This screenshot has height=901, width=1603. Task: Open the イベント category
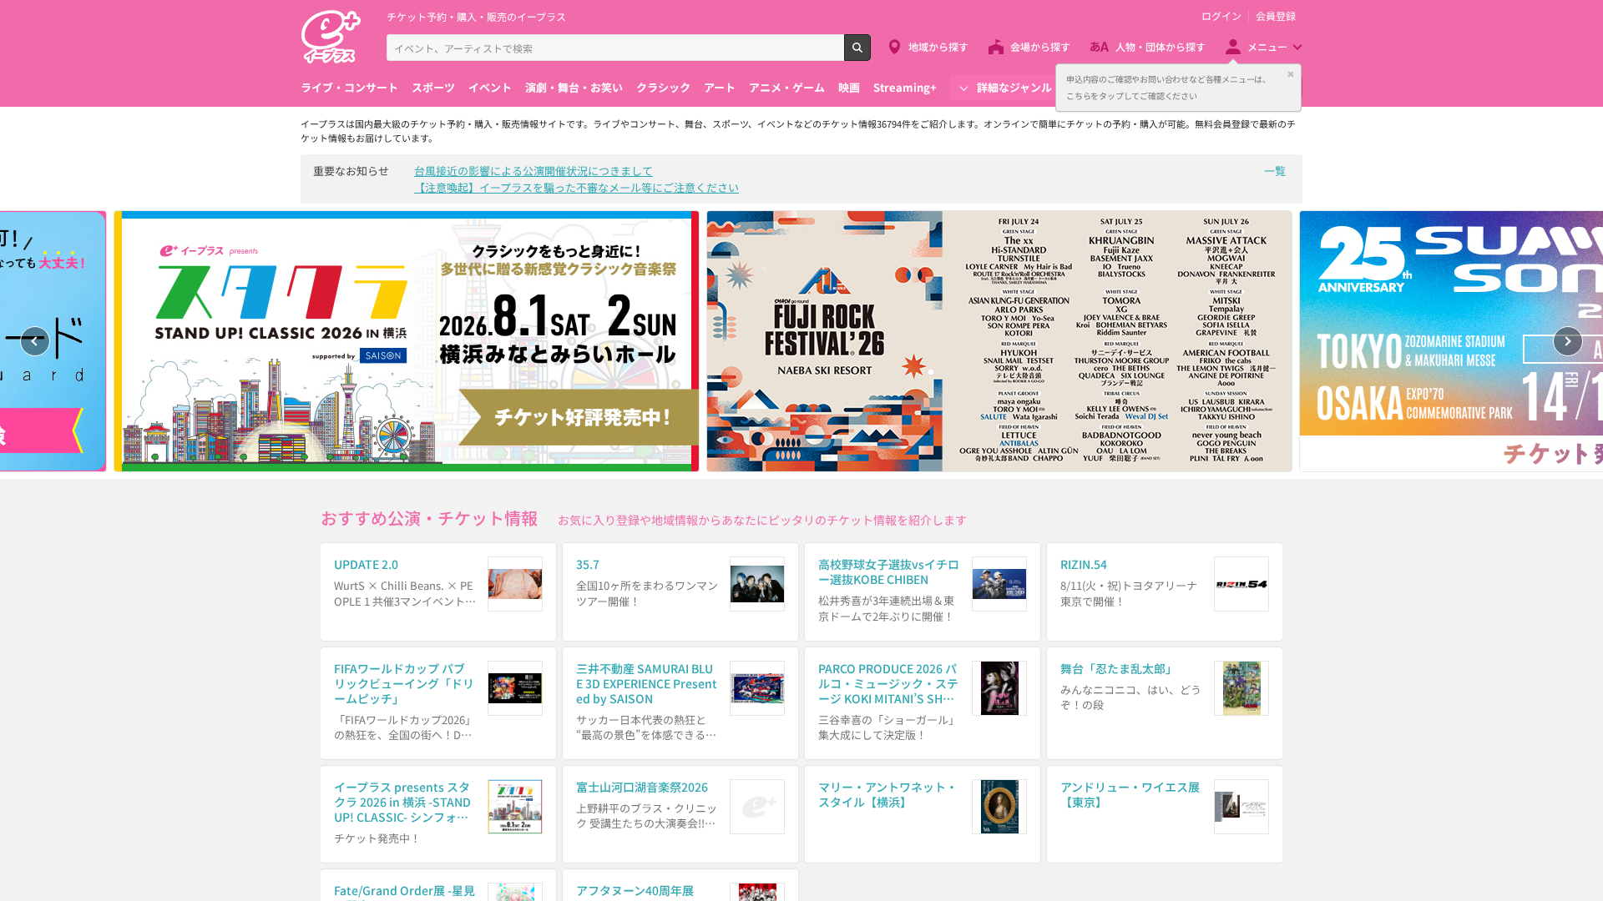point(489,88)
